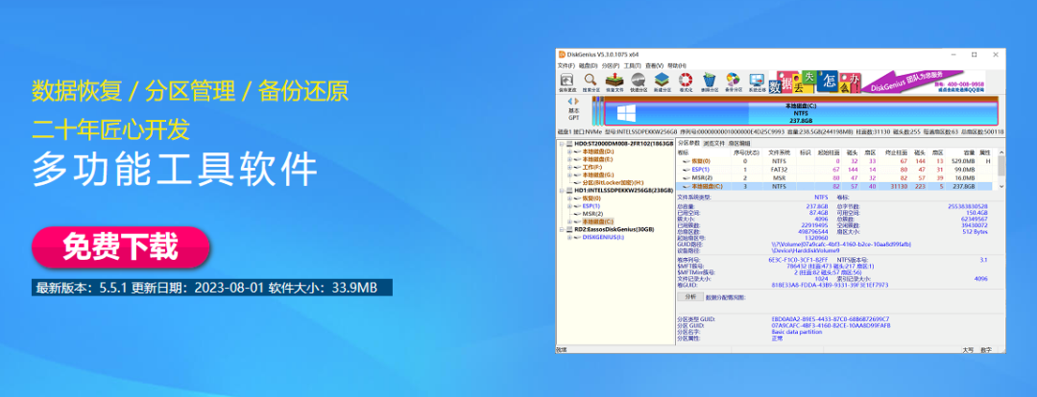Click the 卷标 column header
This screenshot has width=1037, height=397.
click(704, 152)
